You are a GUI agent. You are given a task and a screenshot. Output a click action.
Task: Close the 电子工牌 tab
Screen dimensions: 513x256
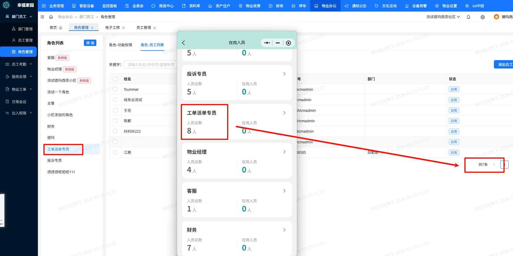[124, 28]
